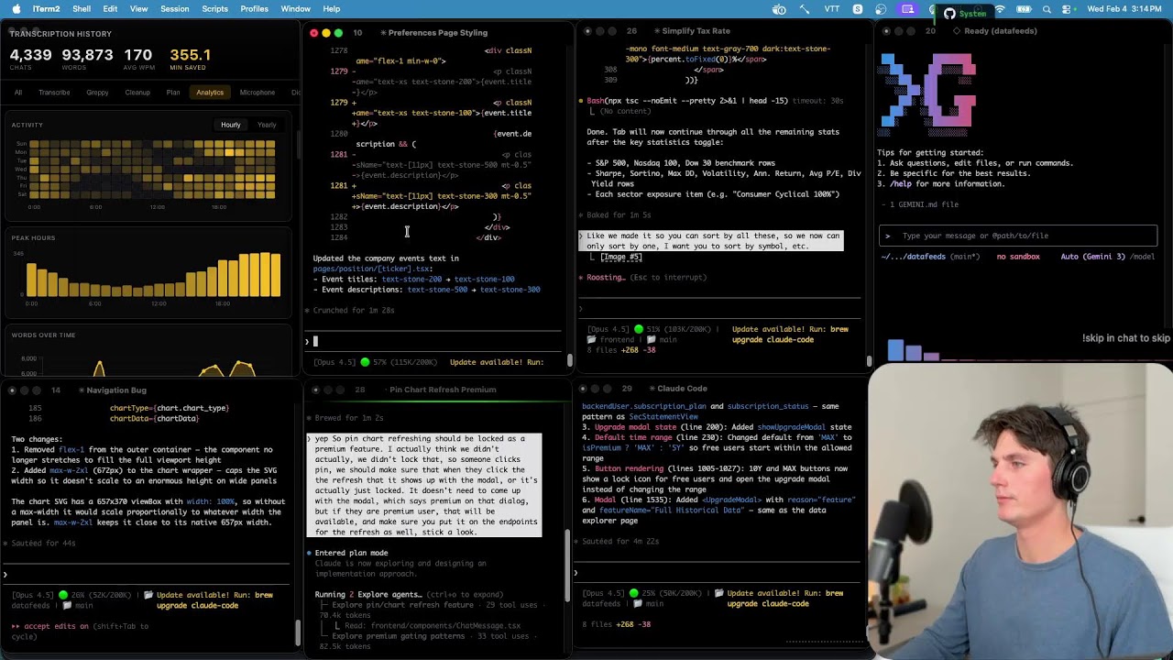Click the square S icon in menu bar

pos(857,9)
